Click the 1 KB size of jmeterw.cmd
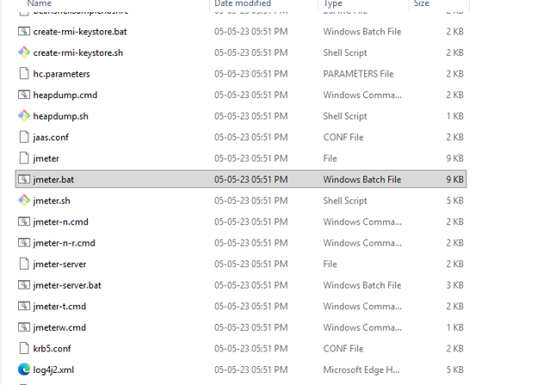 click(454, 327)
